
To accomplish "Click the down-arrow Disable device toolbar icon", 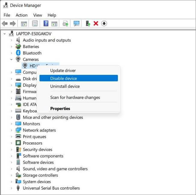I will pos(104,23).
